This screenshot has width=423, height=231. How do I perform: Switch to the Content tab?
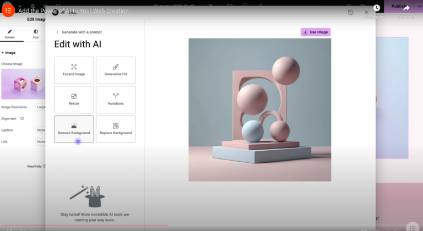(10, 34)
